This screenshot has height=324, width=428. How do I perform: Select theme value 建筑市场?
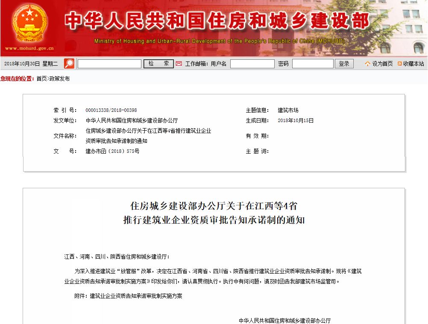288,110
